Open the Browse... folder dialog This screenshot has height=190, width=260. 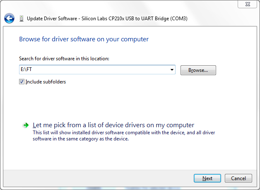[x=198, y=70]
